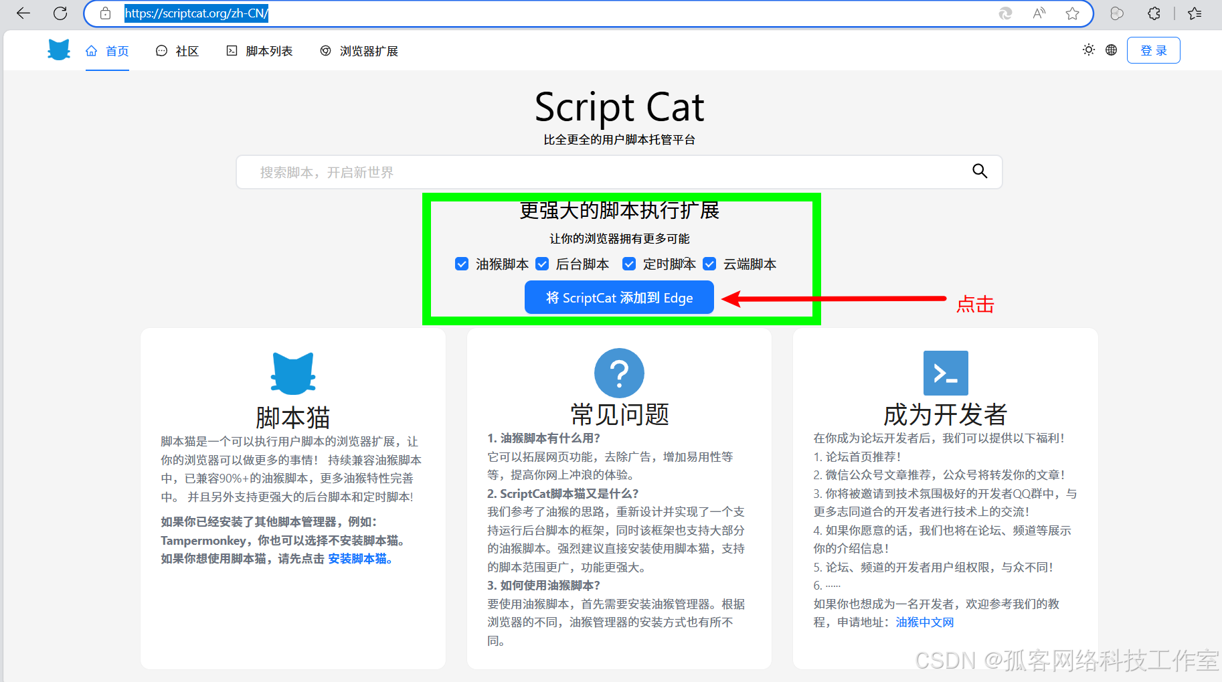Follow the 油猴中文网 link
This screenshot has width=1222, height=682.
click(925, 622)
